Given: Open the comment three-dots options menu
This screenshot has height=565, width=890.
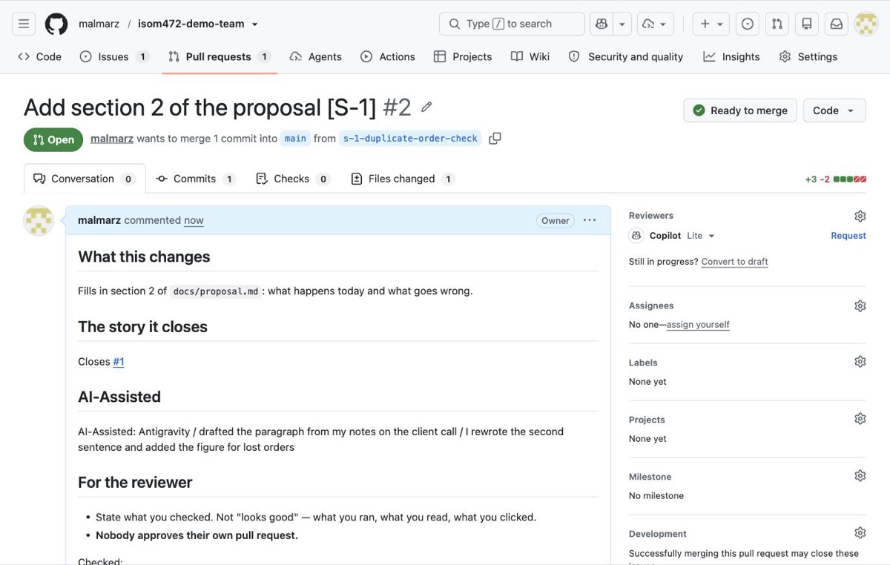Looking at the screenshot, I should [x=590, y=220].
